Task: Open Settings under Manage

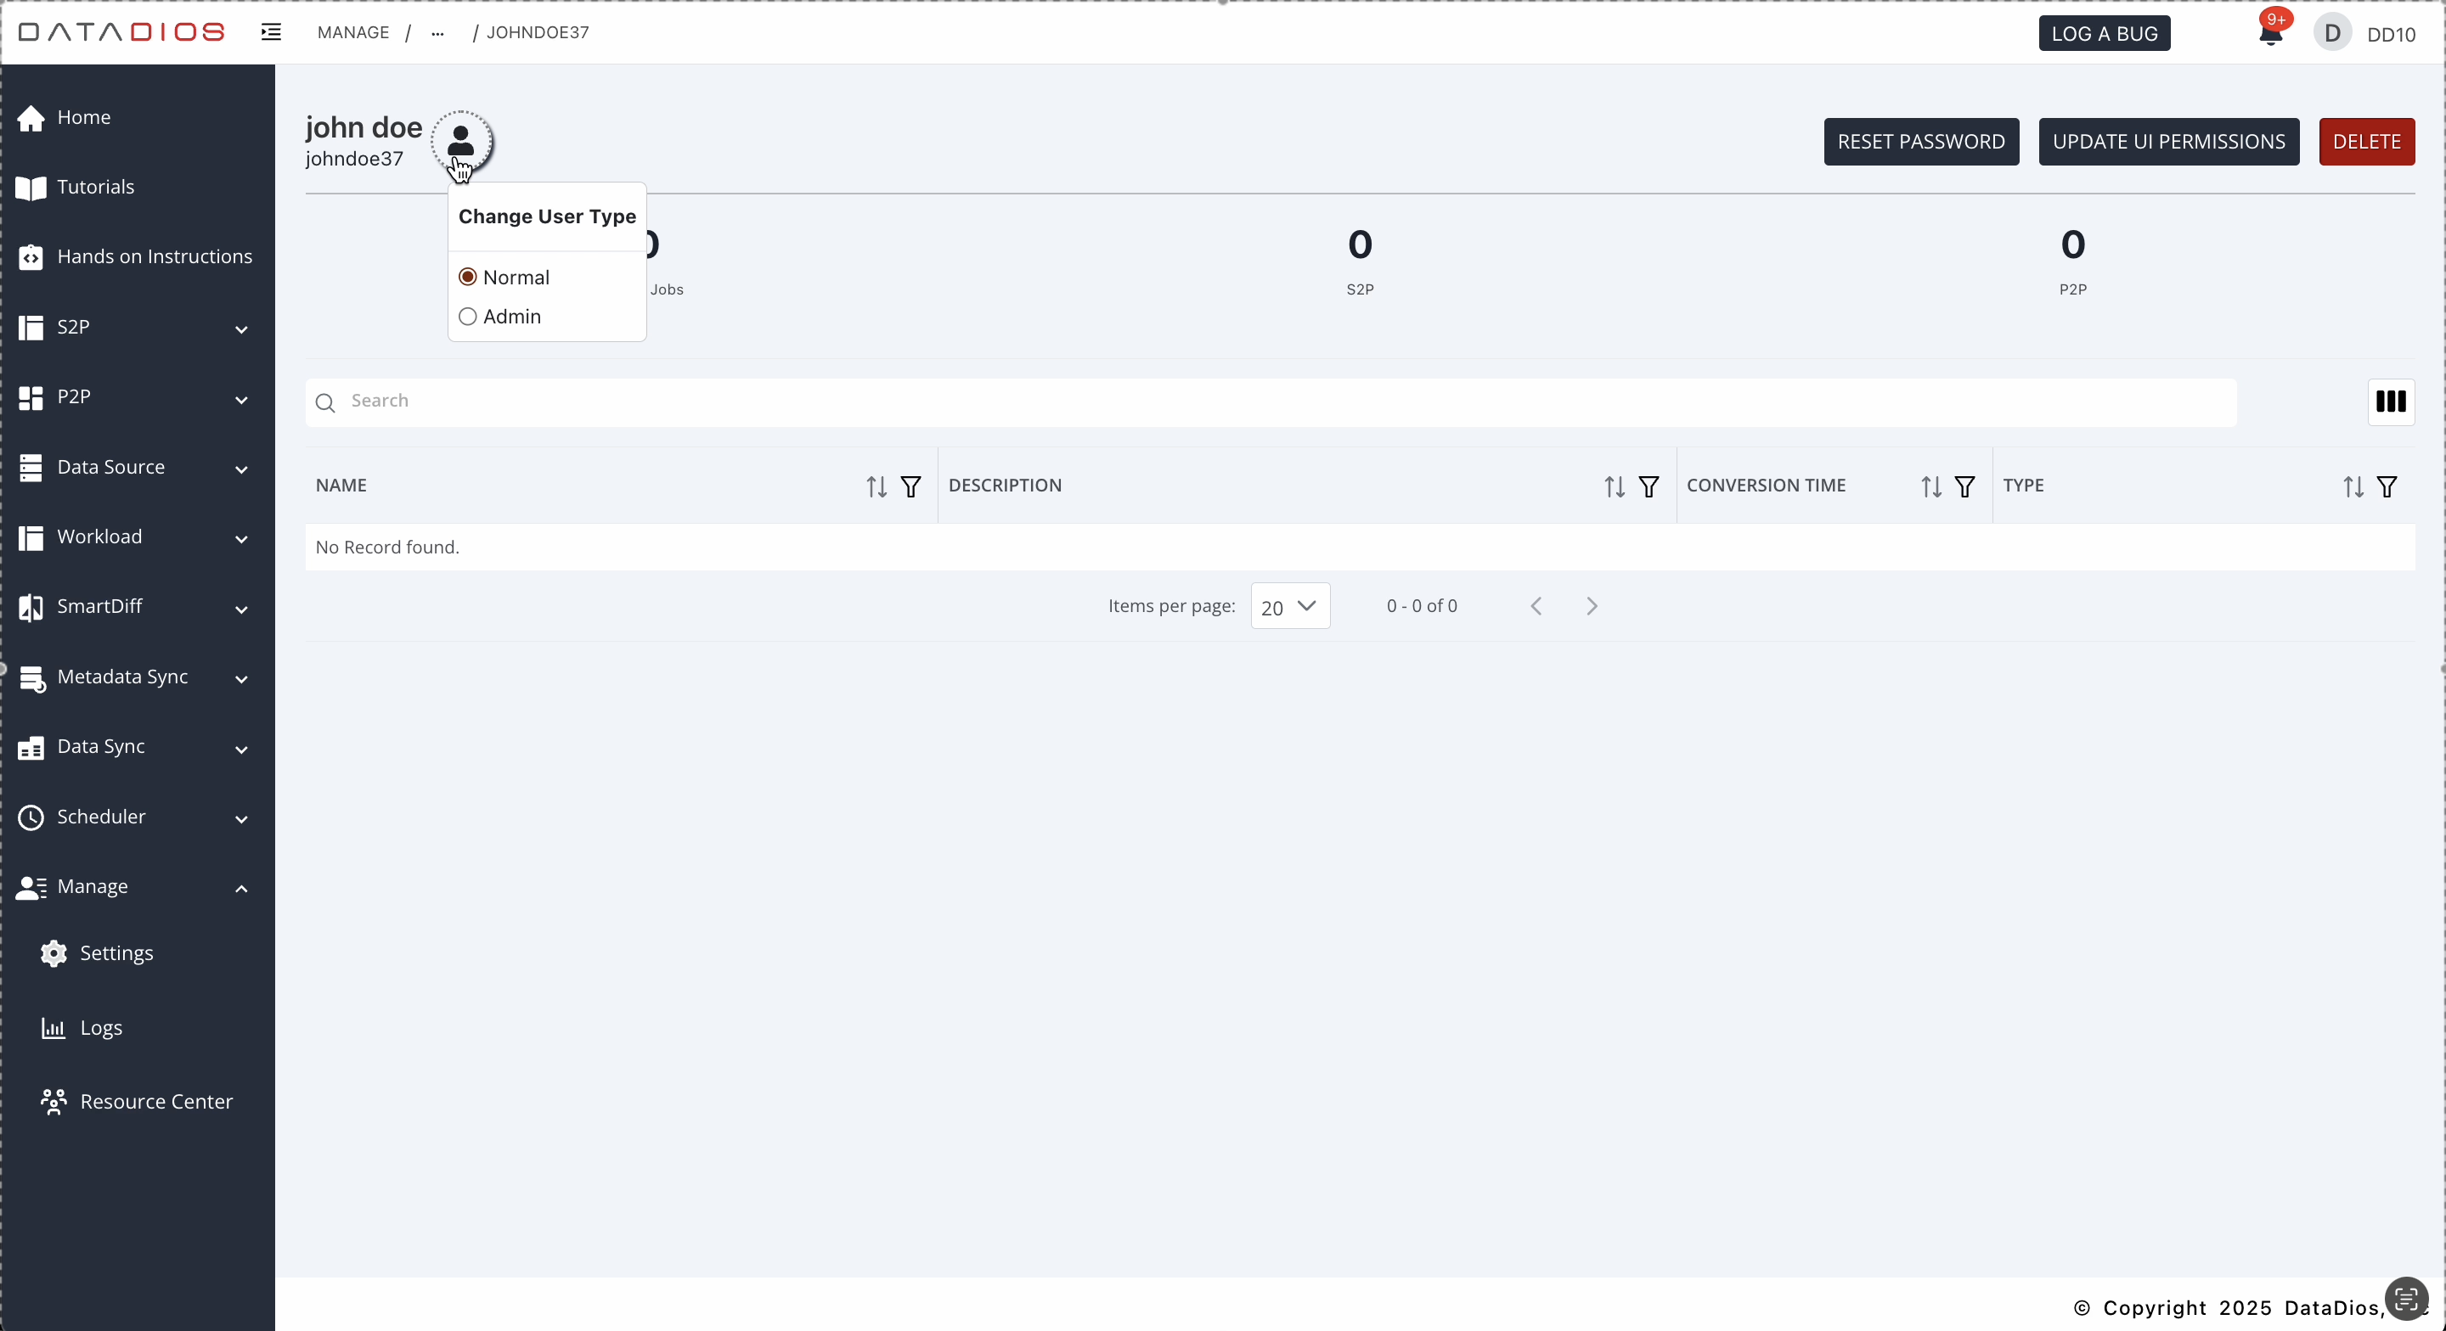Action: click(x=116, y=953)
